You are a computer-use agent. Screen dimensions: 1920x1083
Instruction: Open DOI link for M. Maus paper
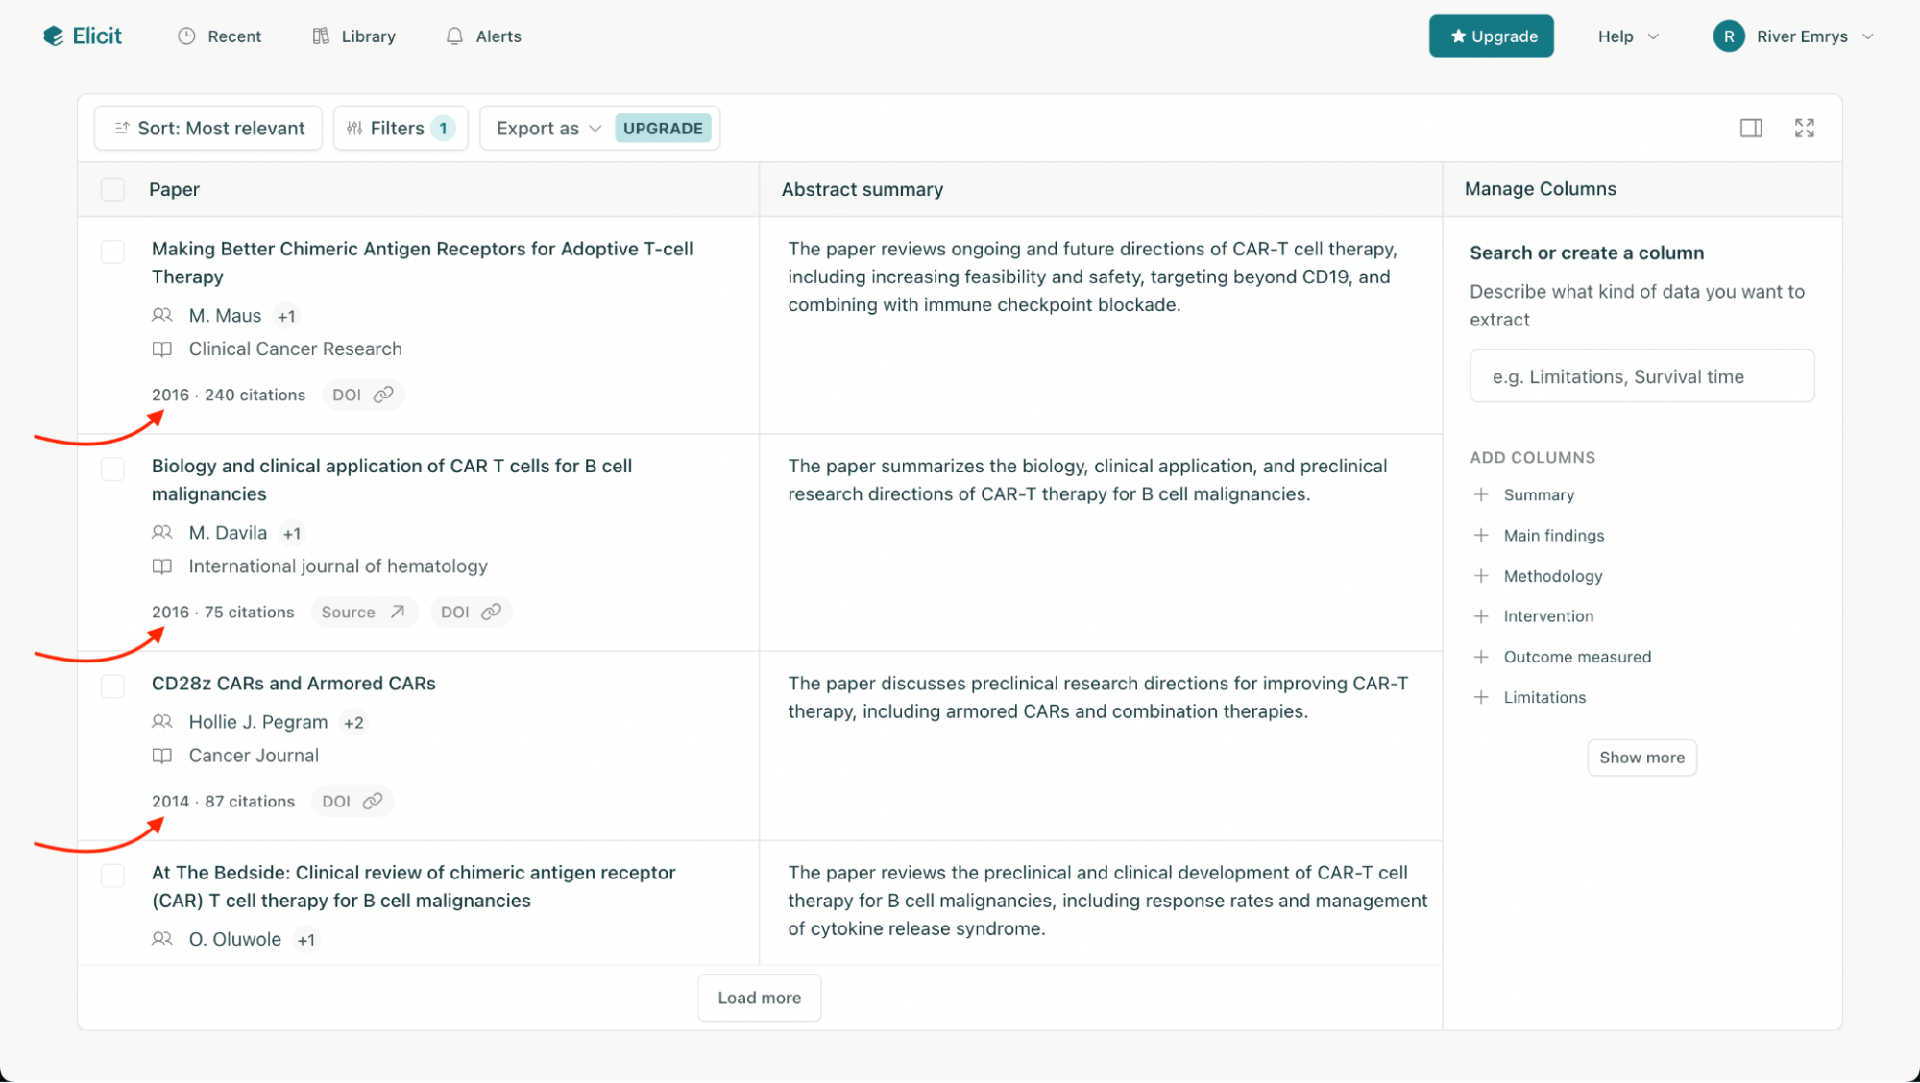(362, 395)
